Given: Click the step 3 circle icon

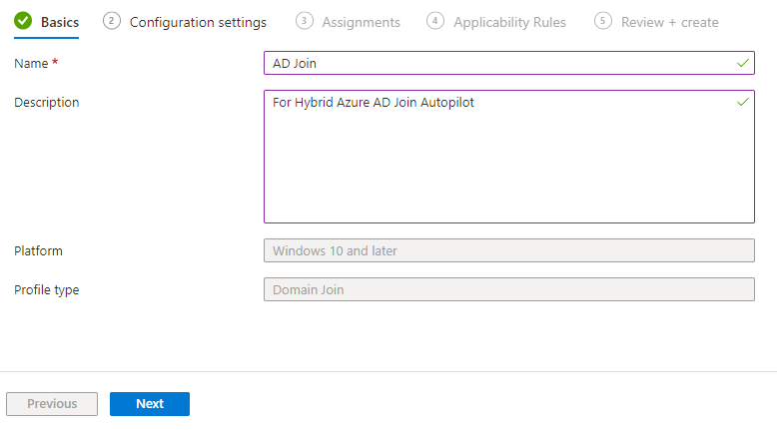Looking at the screenshot, I should coord(305,21).
